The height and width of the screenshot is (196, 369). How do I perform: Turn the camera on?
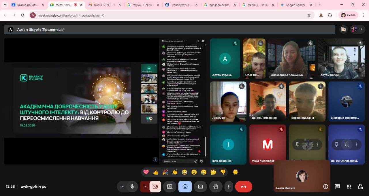click(155, 186)
